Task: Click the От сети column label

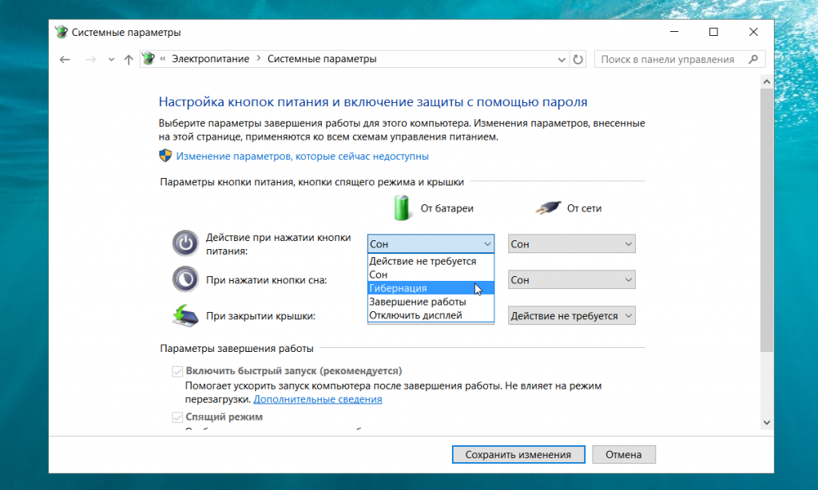Action: [584, 208]
